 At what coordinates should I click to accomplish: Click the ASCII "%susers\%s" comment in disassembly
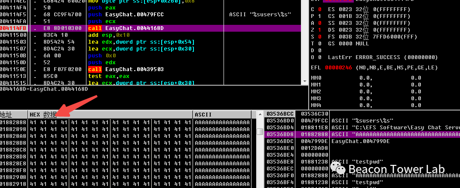260,14
